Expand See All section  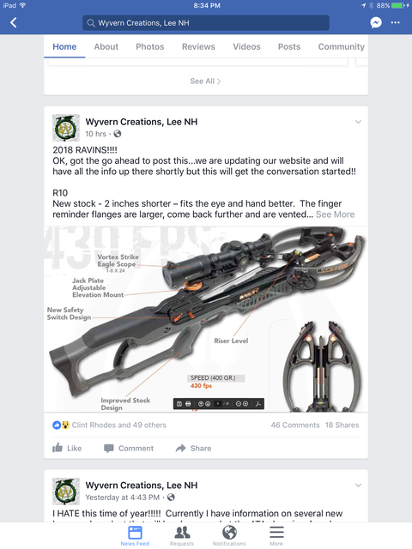tap(206, 81)
